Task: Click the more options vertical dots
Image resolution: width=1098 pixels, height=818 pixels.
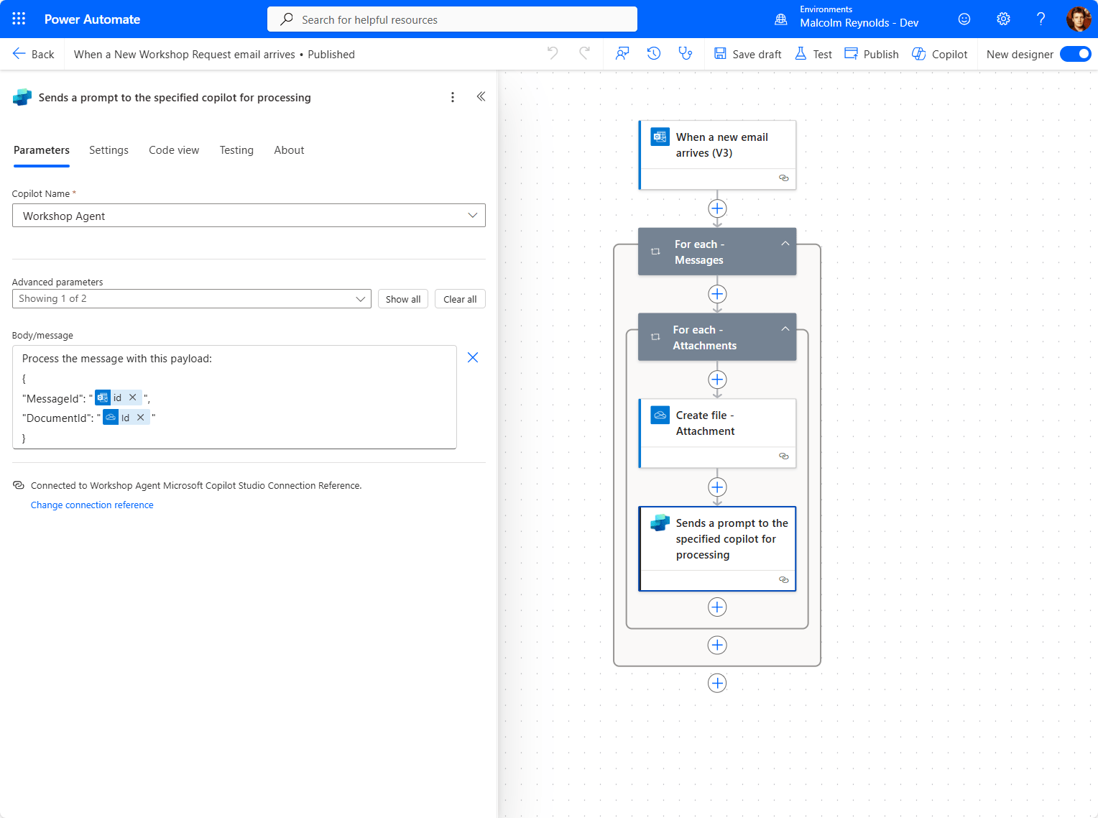Action: [x=453, y=97]
